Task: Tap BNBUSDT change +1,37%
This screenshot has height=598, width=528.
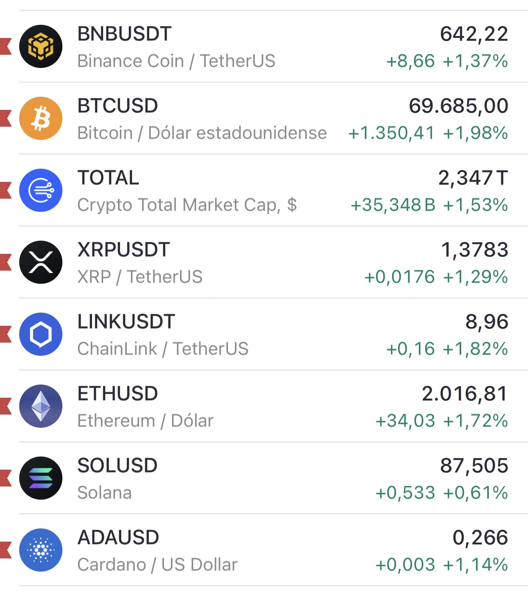Action: 475,61
